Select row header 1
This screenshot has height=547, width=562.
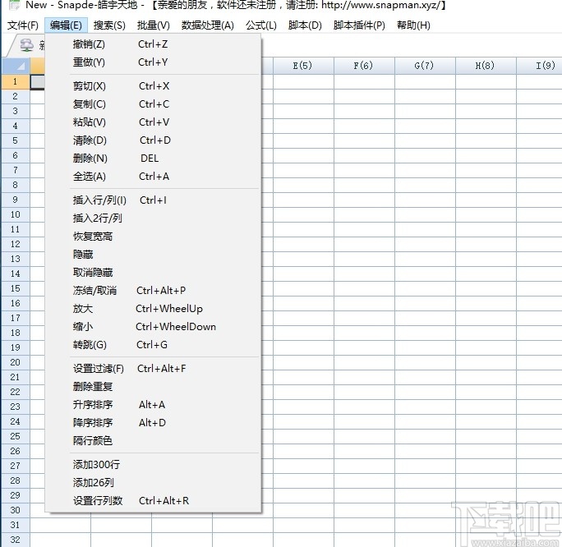coord(16,81)
